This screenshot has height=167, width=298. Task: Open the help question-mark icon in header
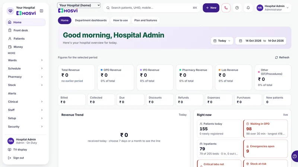(237, 8)
